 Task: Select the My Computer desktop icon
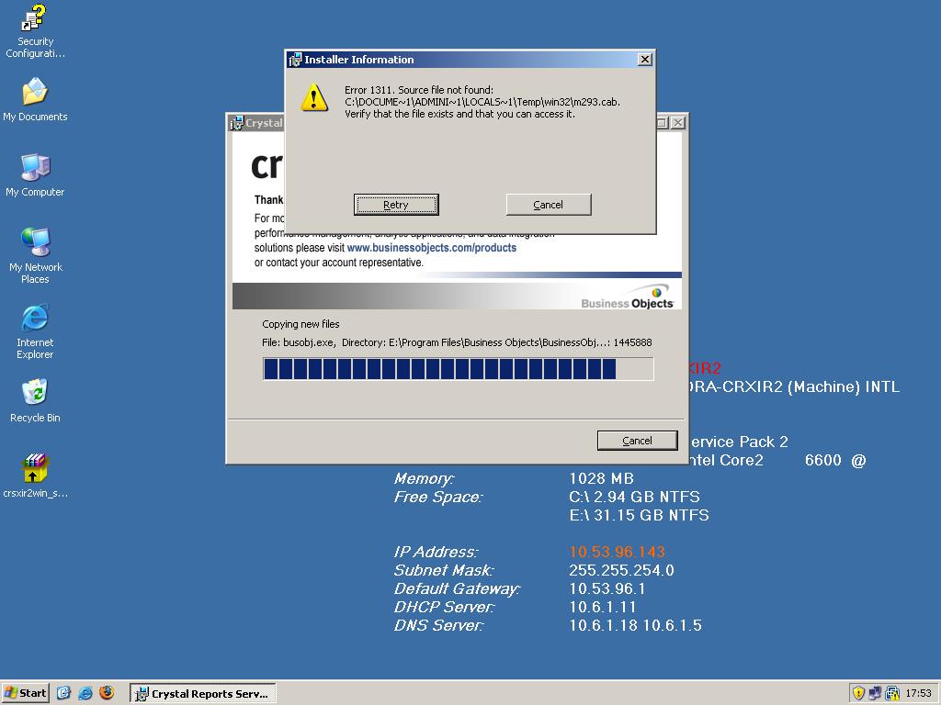(35, 175)
